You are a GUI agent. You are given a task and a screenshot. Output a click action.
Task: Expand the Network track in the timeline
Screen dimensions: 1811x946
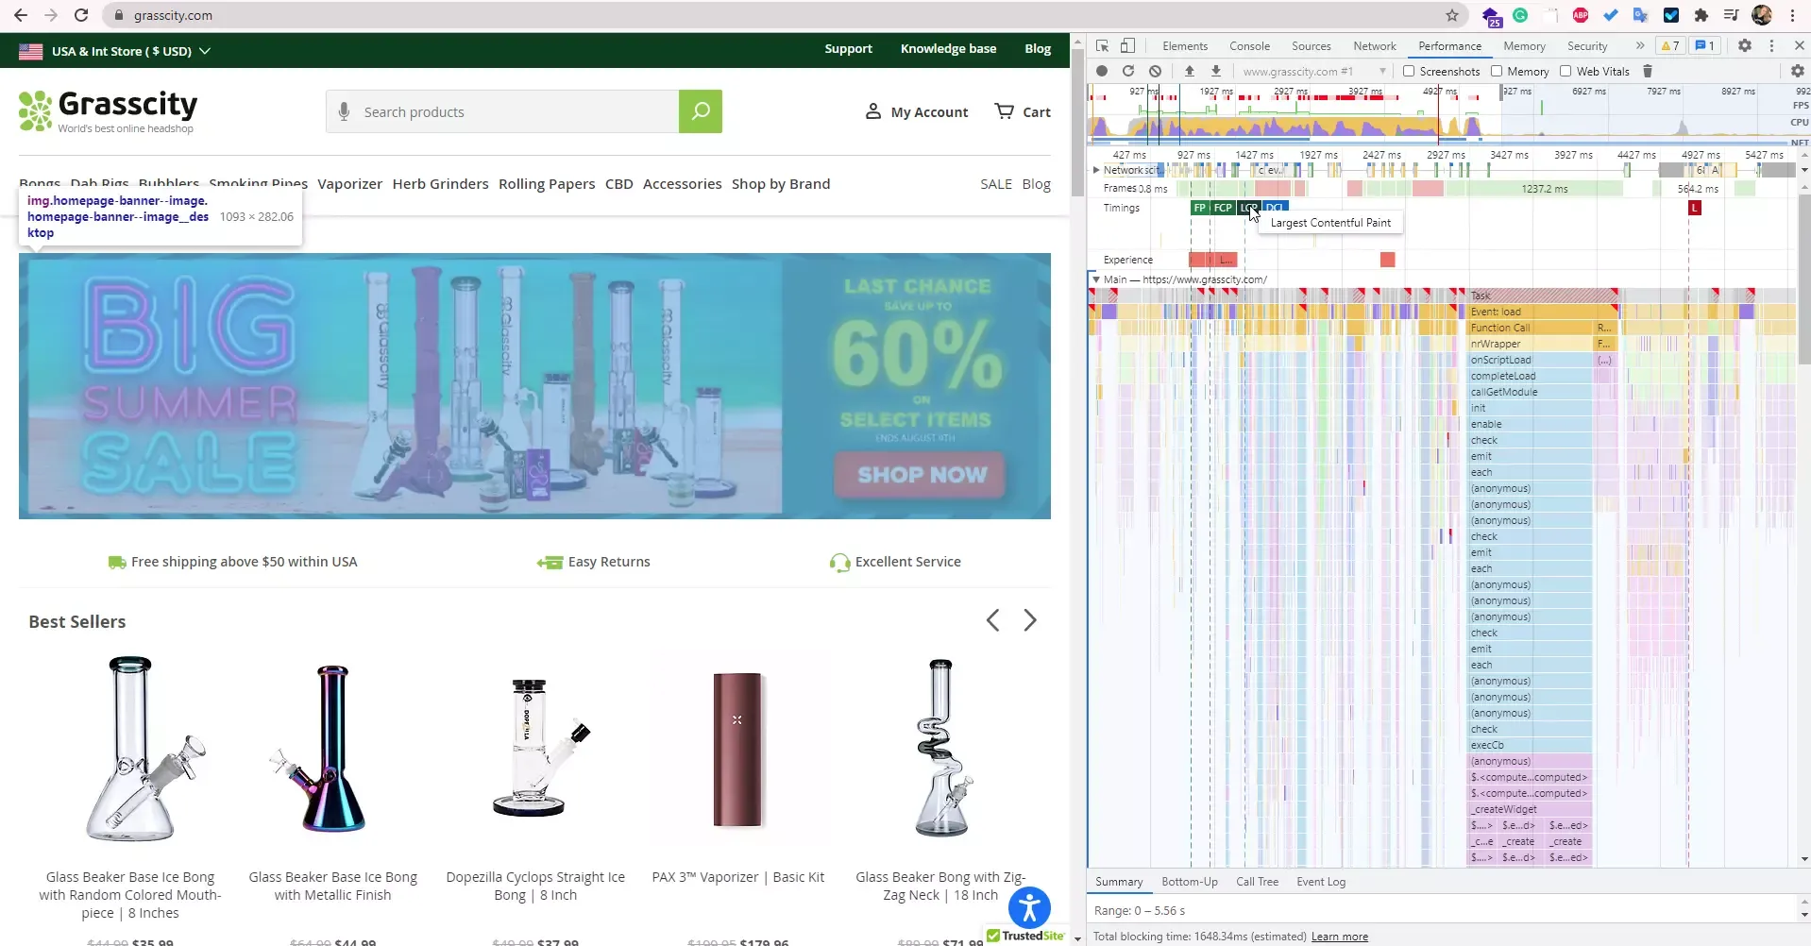click(1096, 170)
